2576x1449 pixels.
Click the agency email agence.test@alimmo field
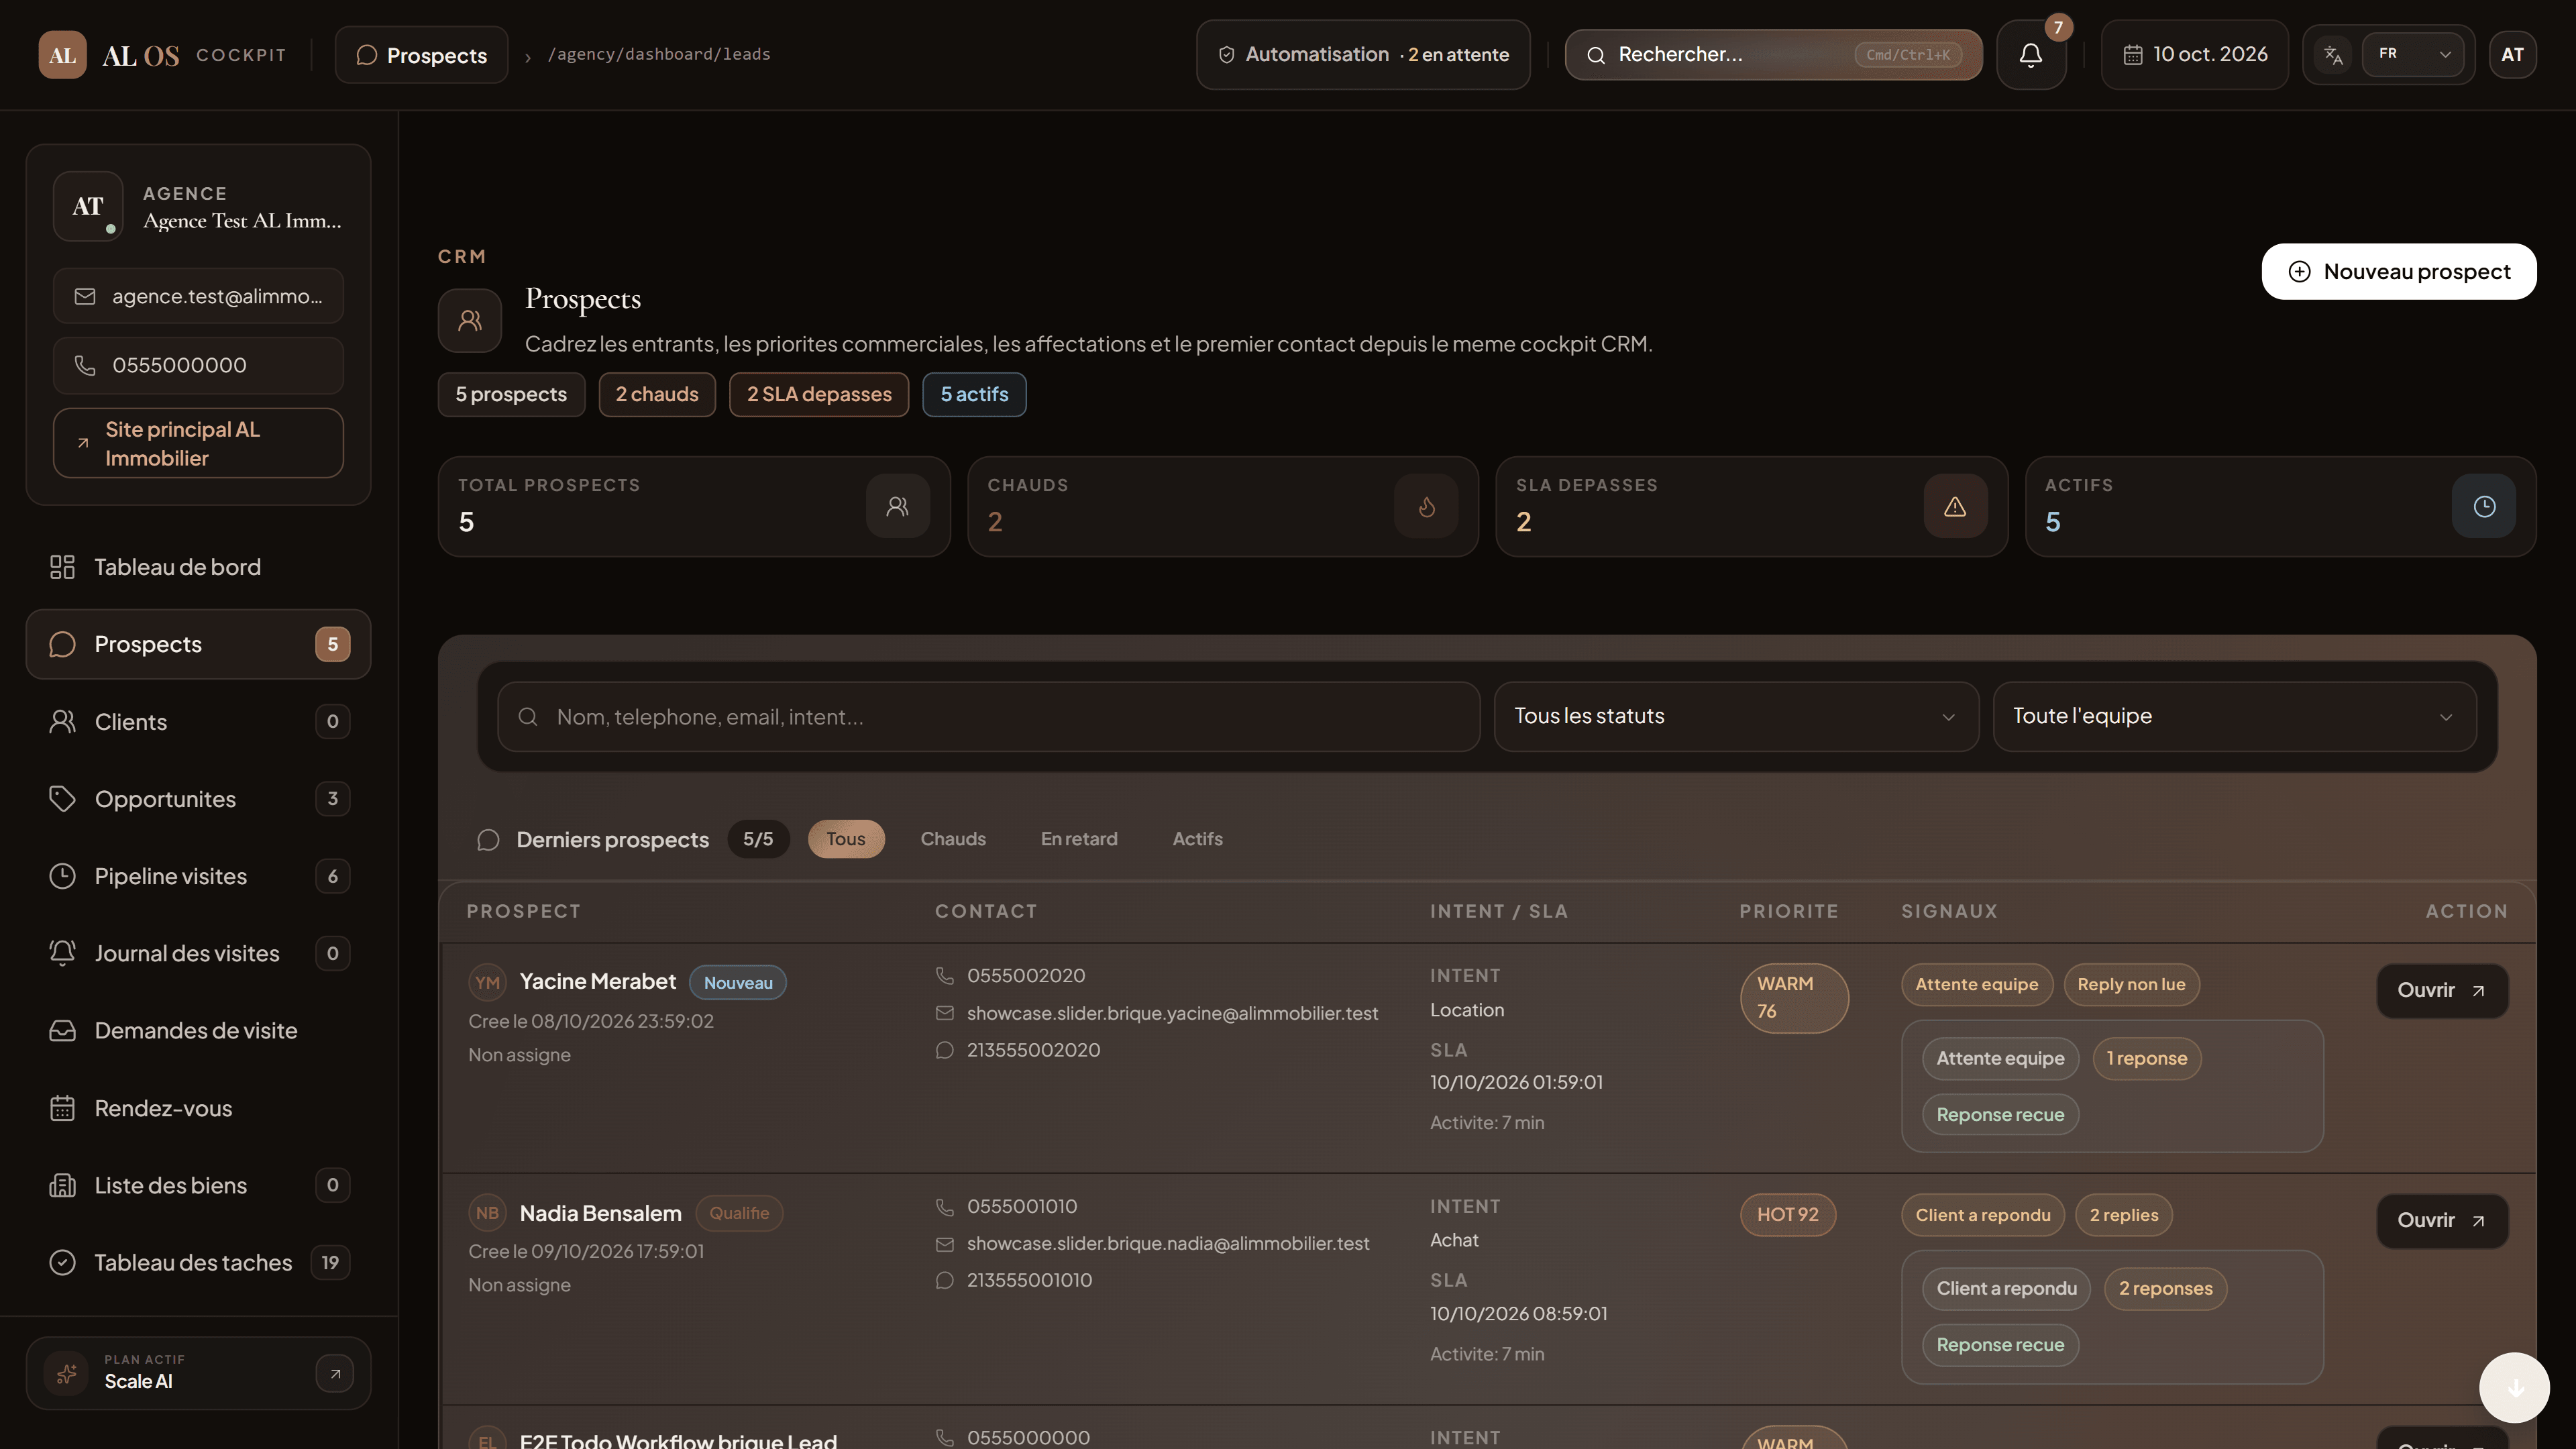tap(198, 296)
